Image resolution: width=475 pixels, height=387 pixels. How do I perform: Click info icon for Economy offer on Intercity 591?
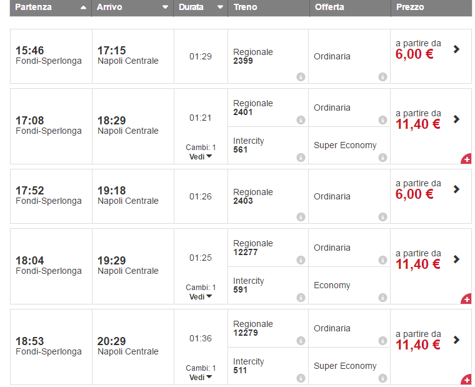[382, 298]
